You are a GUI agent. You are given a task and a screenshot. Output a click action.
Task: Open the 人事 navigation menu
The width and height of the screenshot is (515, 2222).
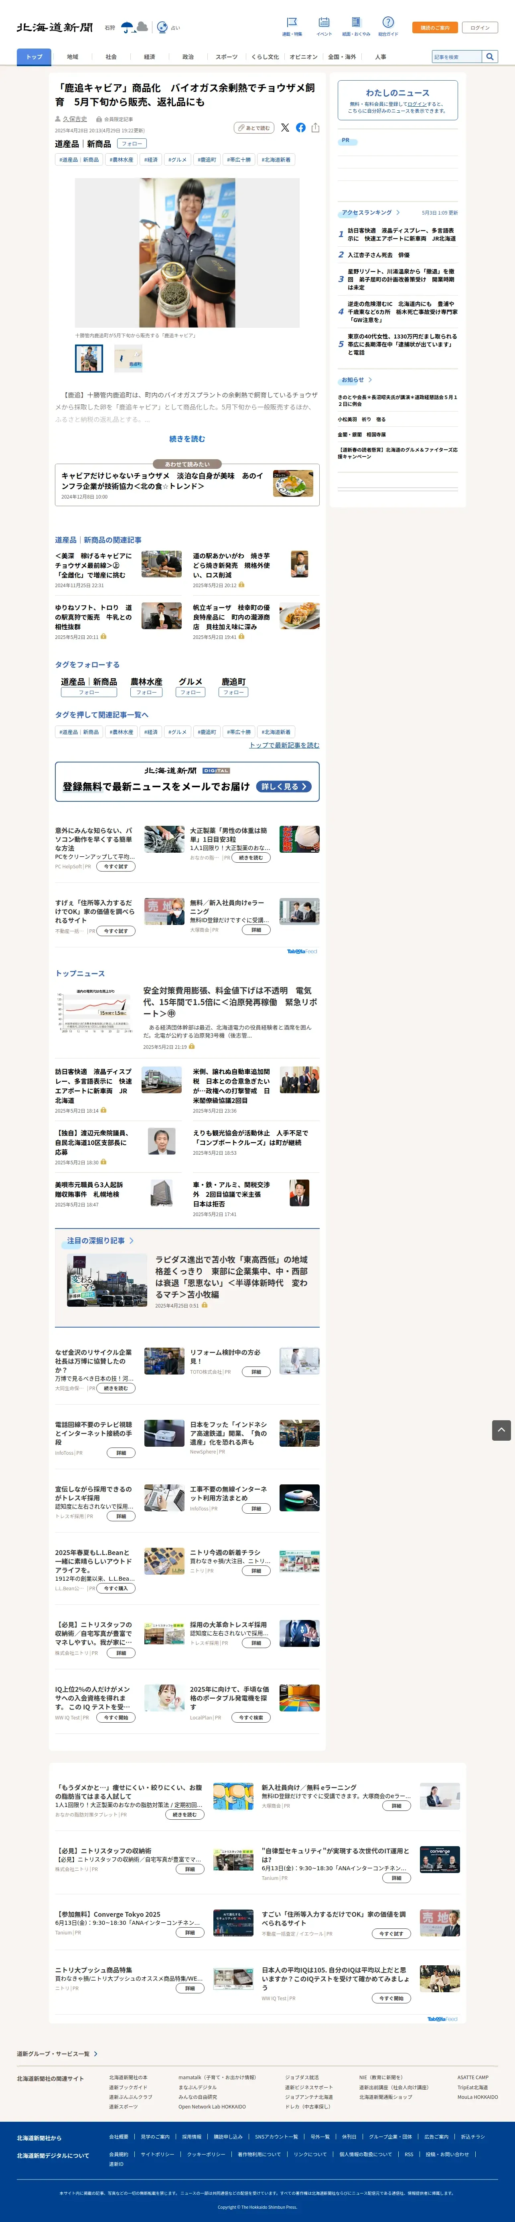(x=380, y=57)
